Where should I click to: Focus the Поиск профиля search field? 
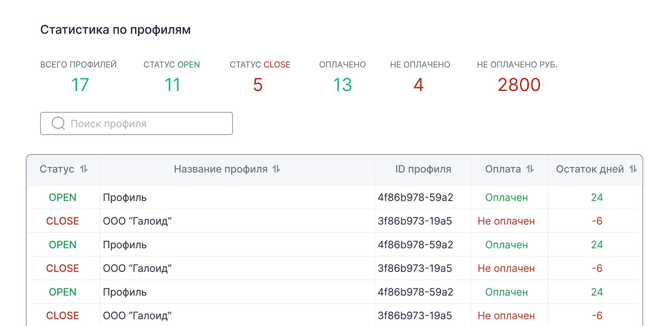(x=146, y=124)
